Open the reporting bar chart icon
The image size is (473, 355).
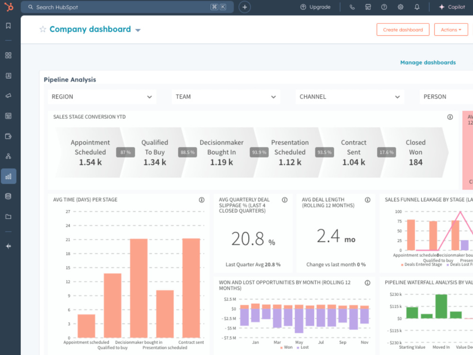click(9, 176)
